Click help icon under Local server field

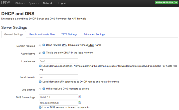click(40, 66)
